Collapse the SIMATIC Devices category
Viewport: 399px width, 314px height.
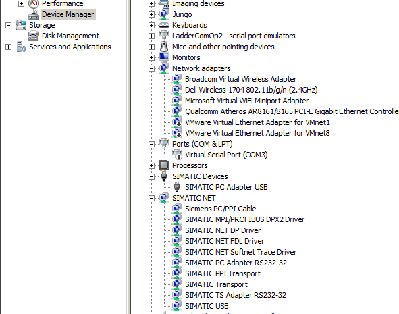[151, 177]
